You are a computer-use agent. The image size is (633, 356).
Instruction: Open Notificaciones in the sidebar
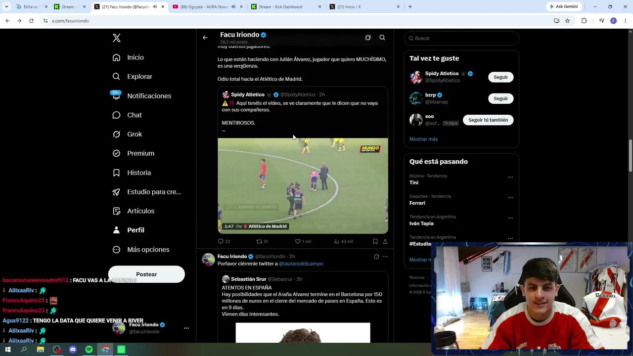(141, 96)
